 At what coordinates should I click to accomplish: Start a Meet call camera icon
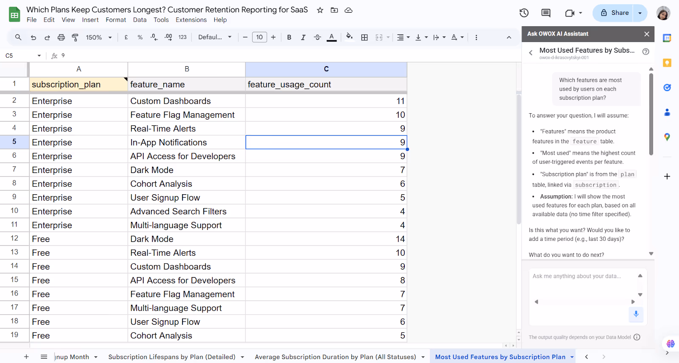pyautogui.click(x=570, y=13)
